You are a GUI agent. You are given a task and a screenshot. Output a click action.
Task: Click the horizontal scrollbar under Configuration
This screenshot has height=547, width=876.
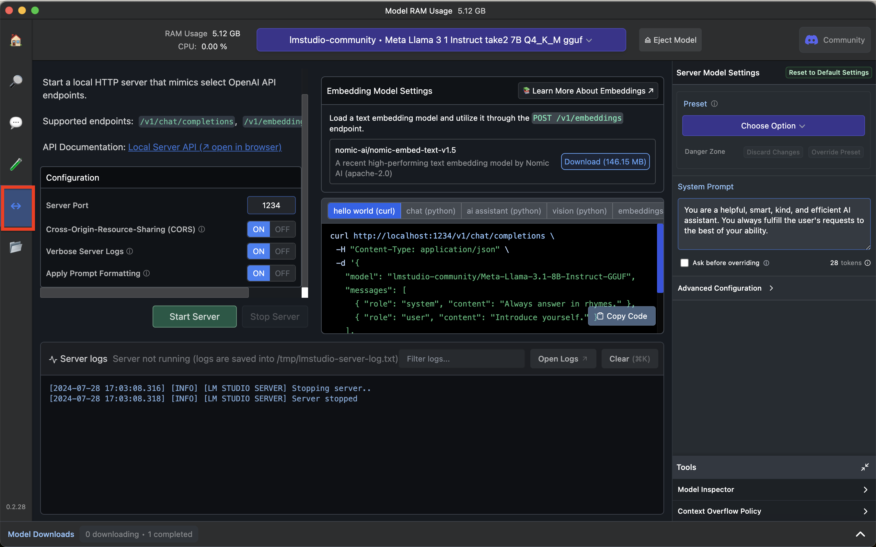tap(144, 293)
